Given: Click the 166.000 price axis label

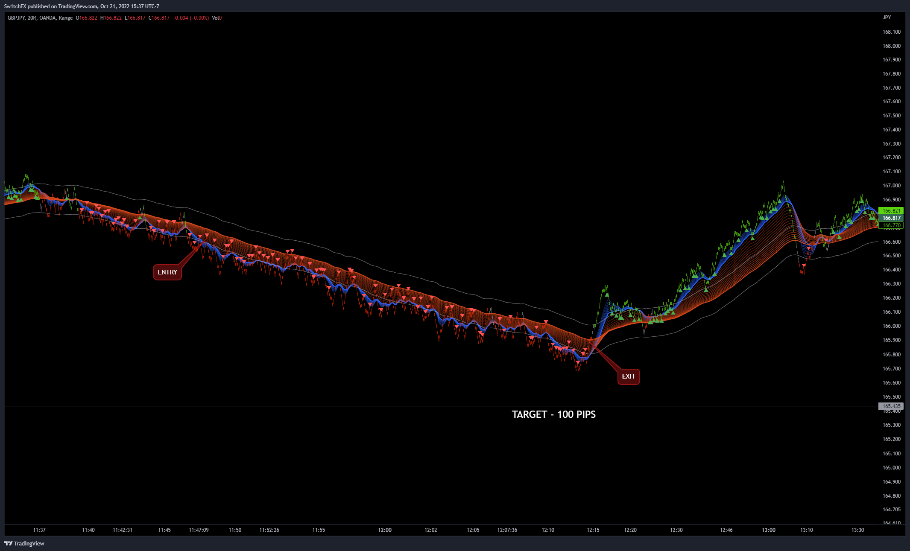Looking at the screenshot, I should pos(892,326).
